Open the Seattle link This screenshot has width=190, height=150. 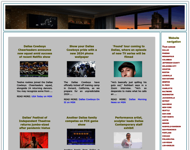(166, 110)
